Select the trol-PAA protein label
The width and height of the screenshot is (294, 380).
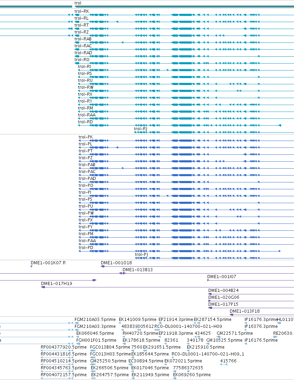tap(87, 241)
